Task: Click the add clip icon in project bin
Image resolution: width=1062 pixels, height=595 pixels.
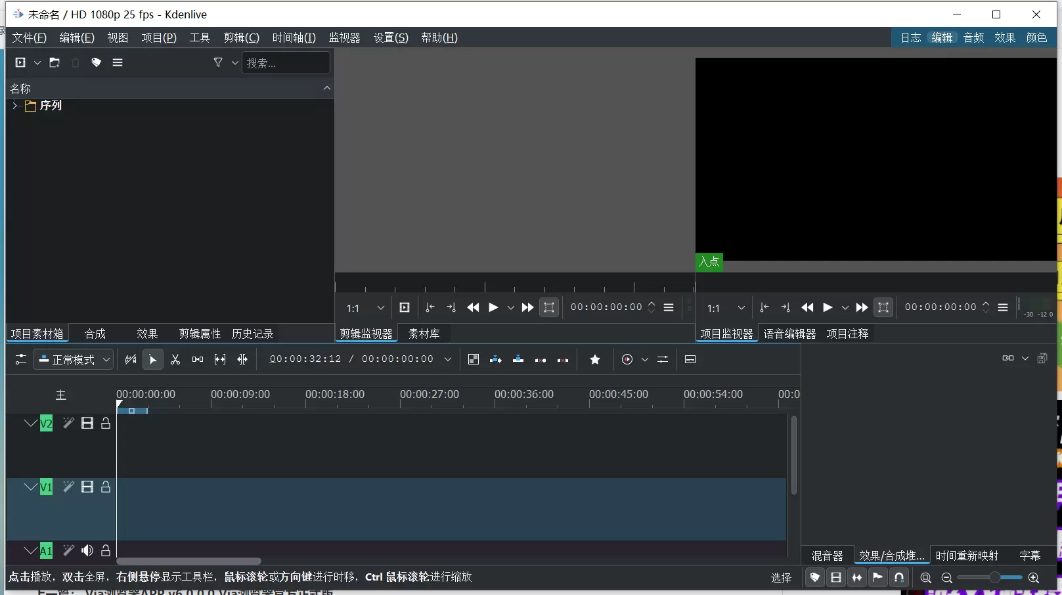Action: point(20,62)
